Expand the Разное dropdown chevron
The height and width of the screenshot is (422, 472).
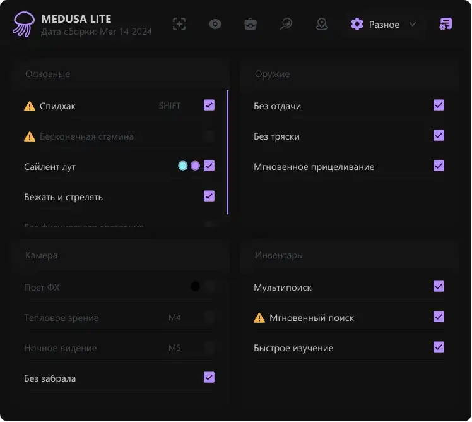pyautogui.click(x=413, y=25)
